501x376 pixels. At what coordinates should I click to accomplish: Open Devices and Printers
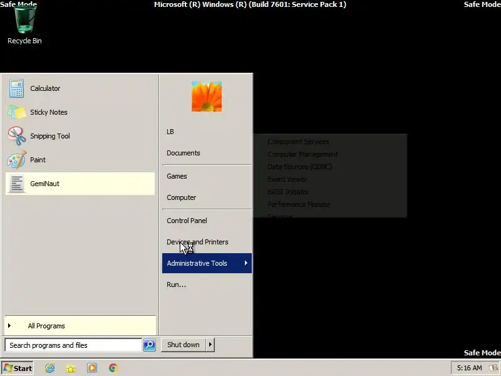[207, 242]
